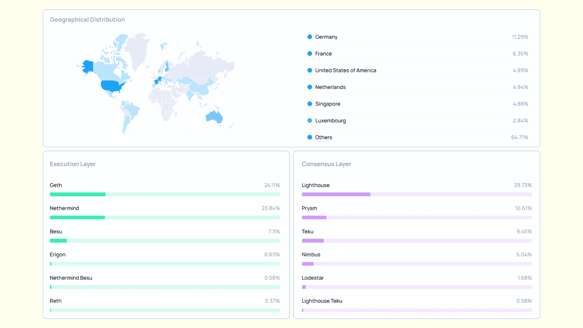Click Alaska region on the map
The image size is (583, 328).
click(88, 67)
